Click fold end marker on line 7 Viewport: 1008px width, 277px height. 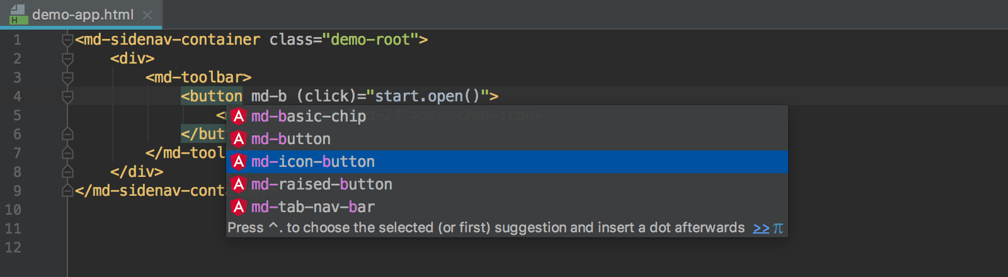coord(67,153)
